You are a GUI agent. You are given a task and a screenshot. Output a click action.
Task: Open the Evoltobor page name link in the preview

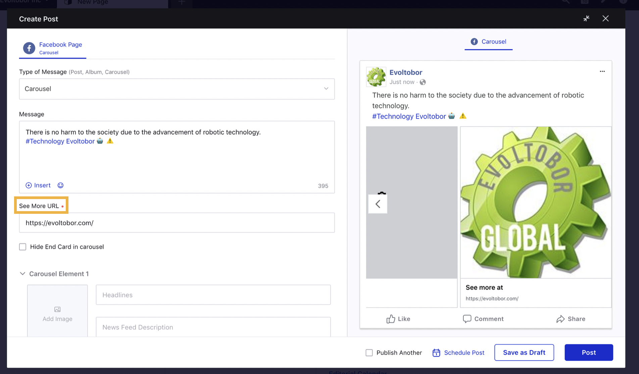[406, 72]
